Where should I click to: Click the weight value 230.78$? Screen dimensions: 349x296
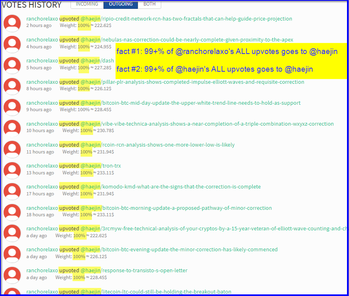tap(106, 130)
